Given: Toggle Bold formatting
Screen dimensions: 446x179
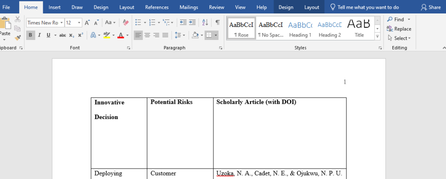Looking at the screenshot, I should pos(30,35).
